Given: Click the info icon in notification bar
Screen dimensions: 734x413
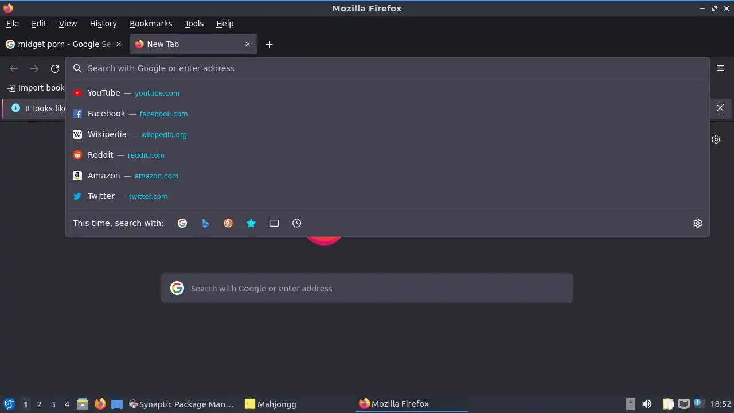Looking at the screenshot, I should click(x=15, y=108).
